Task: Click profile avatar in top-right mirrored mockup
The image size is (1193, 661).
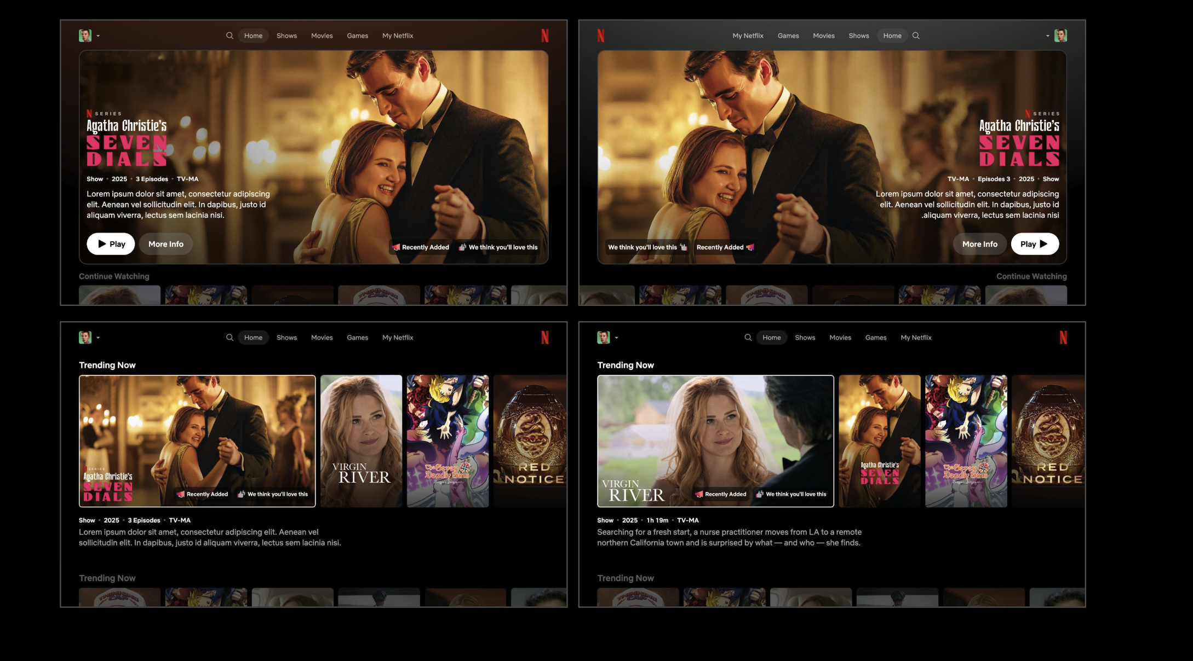Action: (1060, 36)
